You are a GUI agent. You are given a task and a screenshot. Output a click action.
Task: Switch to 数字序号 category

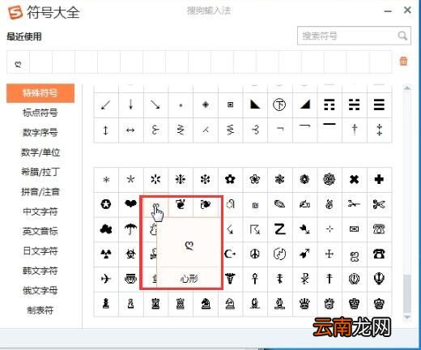40,132
